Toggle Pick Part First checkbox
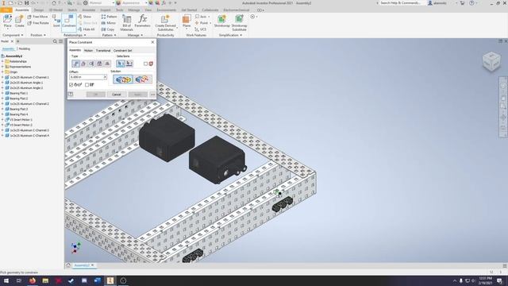The width and height of the screenshot is (508, 286). 145,64
